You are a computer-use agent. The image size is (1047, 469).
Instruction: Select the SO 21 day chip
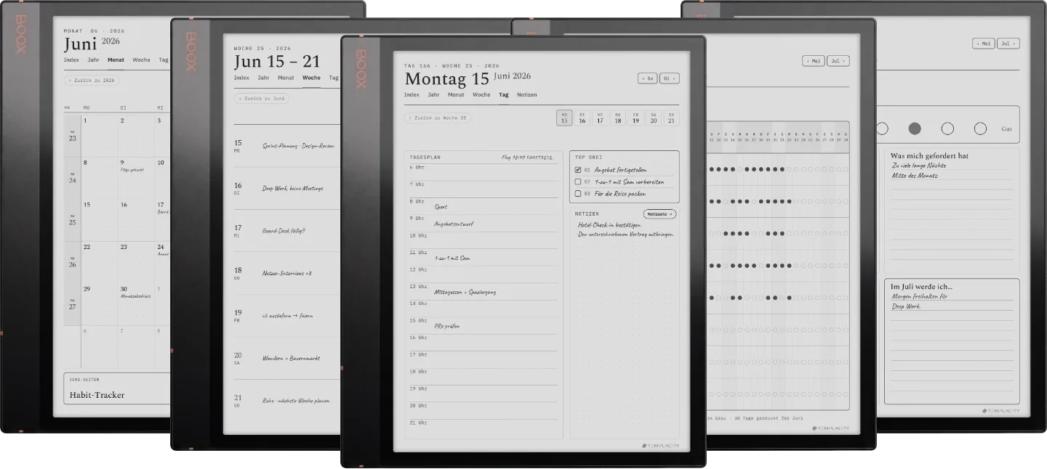click(671, 118)
